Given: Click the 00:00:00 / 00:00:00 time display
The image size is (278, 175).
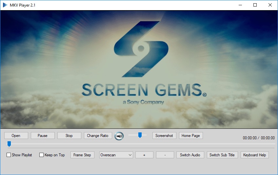Looking at the screenshot, I should point(259,138).
